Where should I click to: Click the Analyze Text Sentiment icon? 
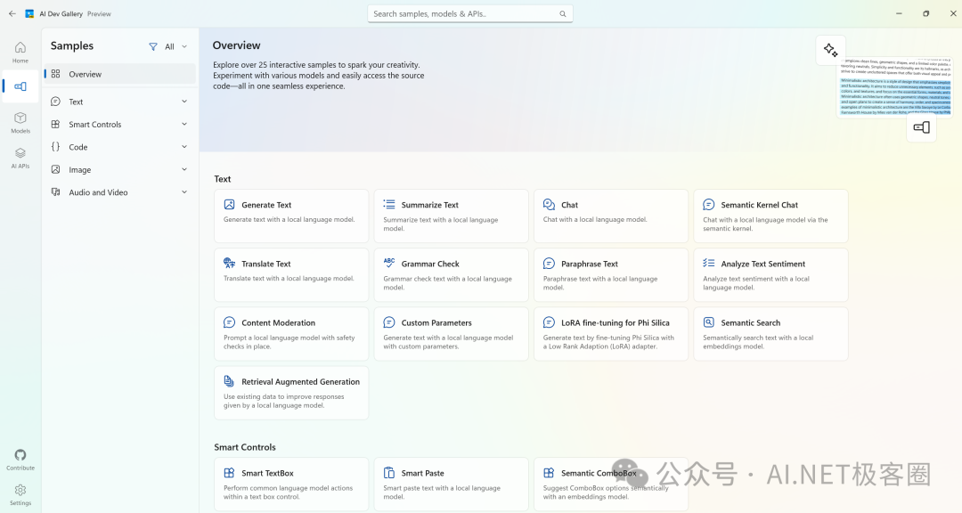[709, 263]
